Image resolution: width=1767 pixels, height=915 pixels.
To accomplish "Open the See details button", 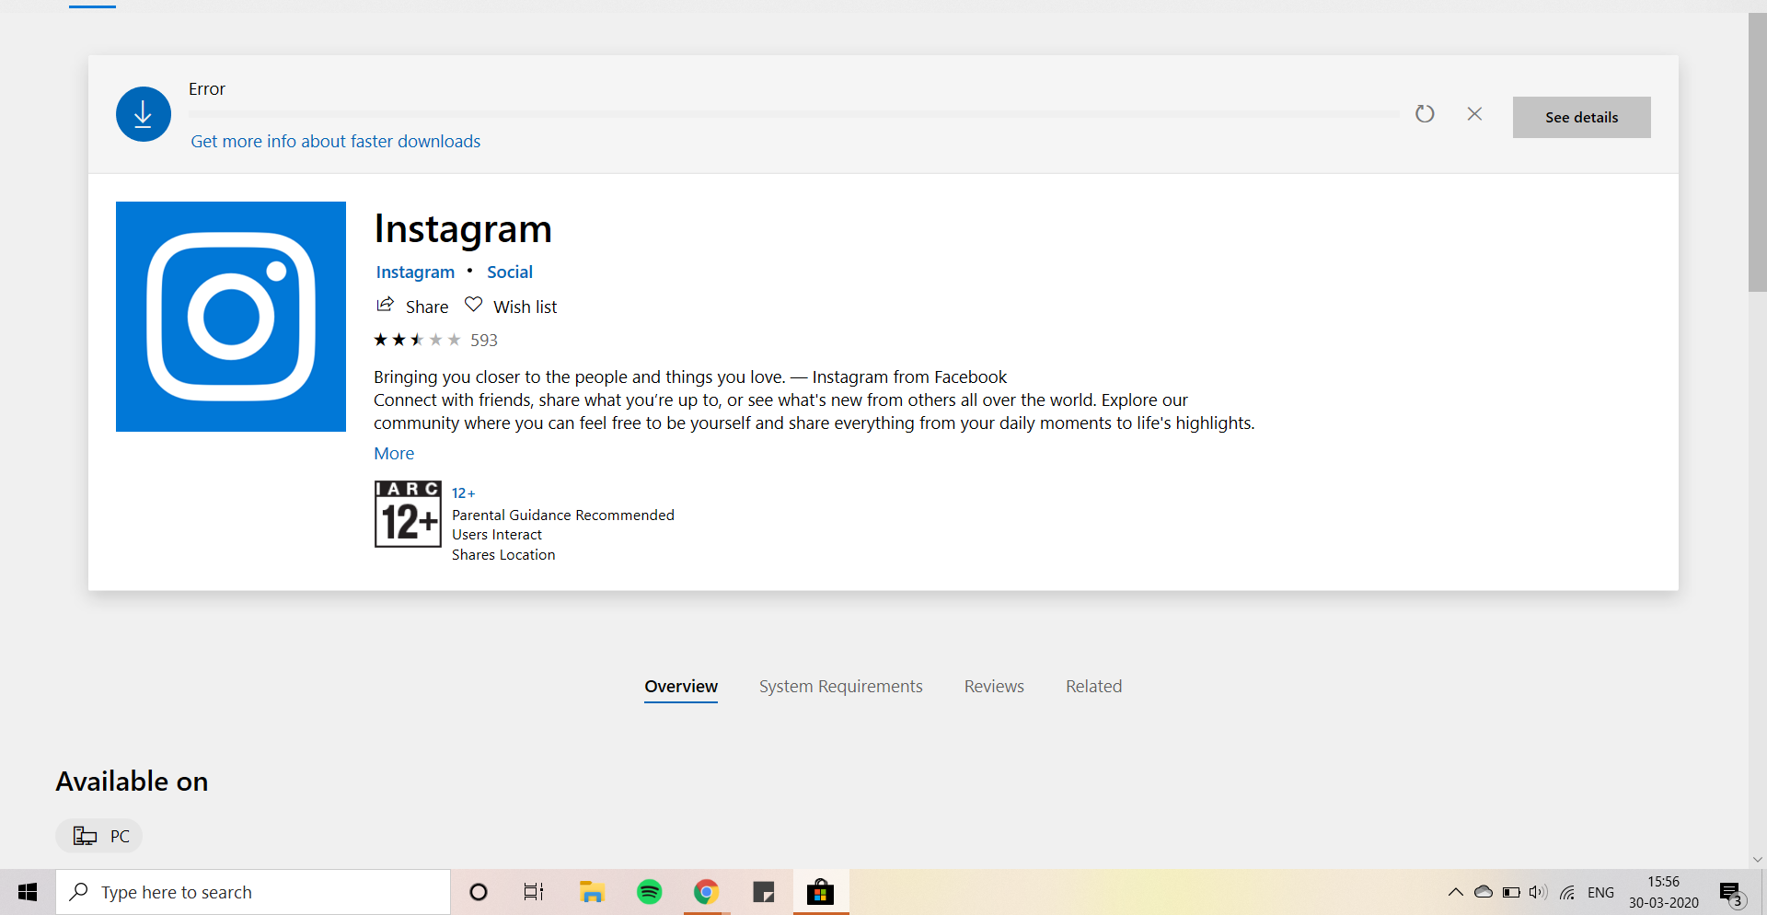I will 1581,117.
